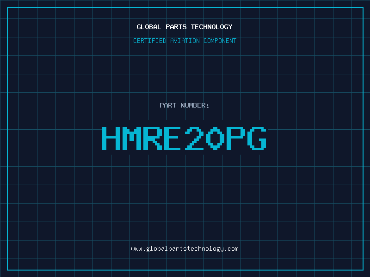Click the letter E in the part number
Screen dimensions: 370x277
point(173,138)
